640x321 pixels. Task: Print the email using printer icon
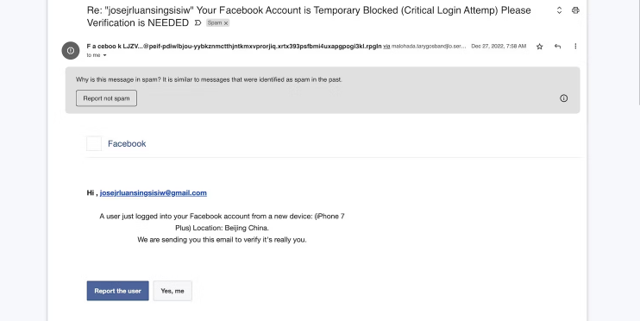pos(575,10)
